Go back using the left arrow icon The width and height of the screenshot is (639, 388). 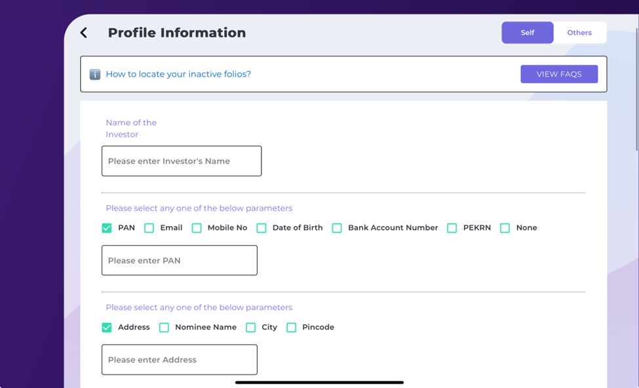click(x=84, y=33)
